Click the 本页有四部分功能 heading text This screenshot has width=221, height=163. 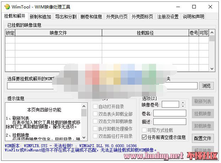pyautogui.click(x=44, y=110)
